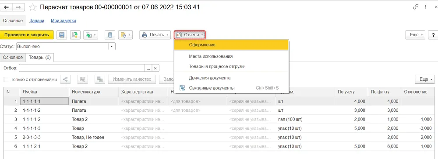Add document to favorites with the star icon
The image size is (438, 159).
tap(33, 7)
